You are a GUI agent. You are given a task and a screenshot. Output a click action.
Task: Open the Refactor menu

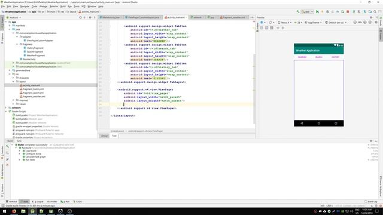pyautogui.click(x=54, y=7)
